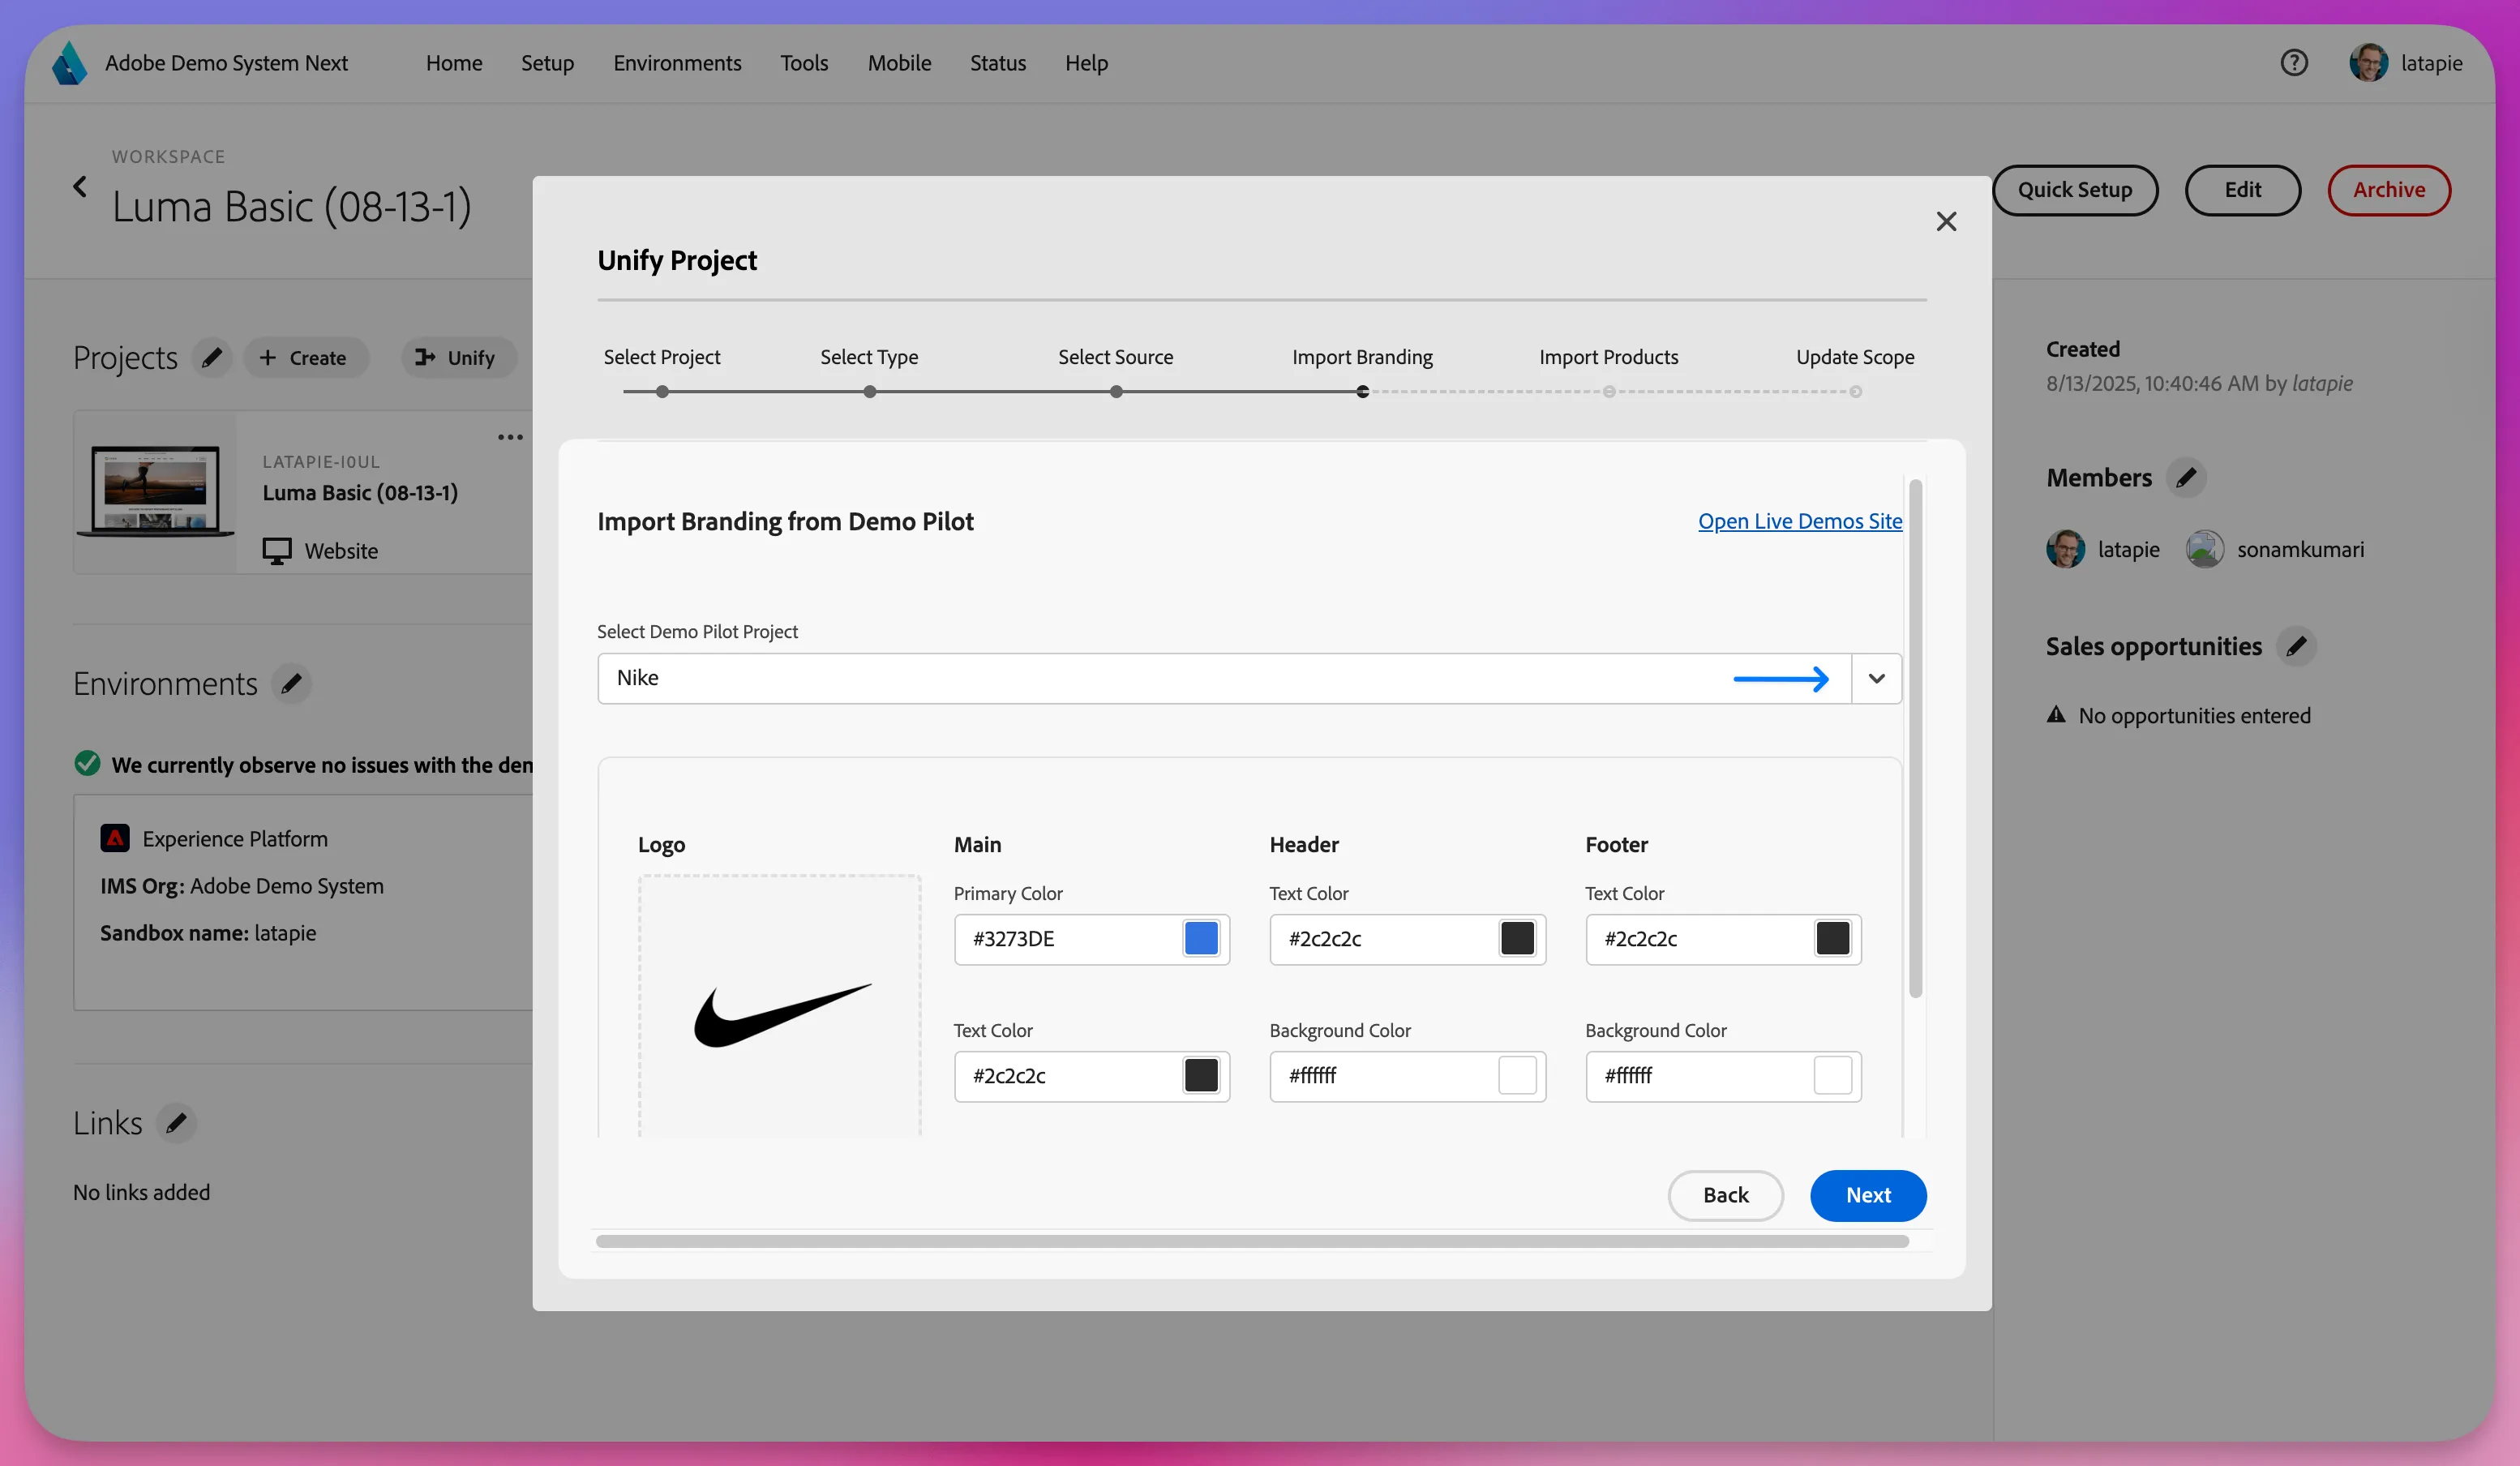Edit Links with the pencil icon
Viewport: 2520px width, 1466px height.
pos(176,1123)
